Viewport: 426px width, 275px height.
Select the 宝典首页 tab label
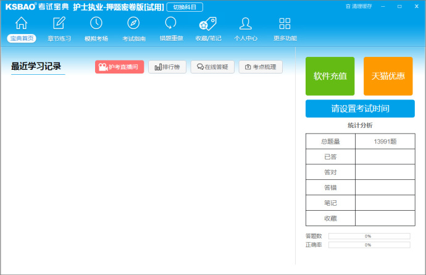coord(22,38)
